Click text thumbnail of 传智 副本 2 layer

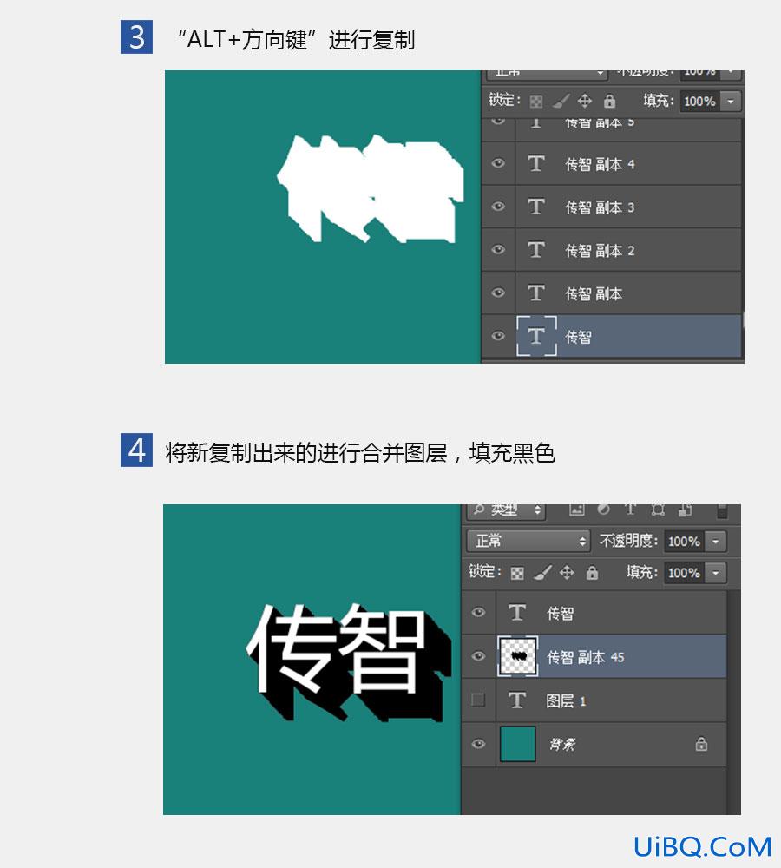[x=535, y=250]
